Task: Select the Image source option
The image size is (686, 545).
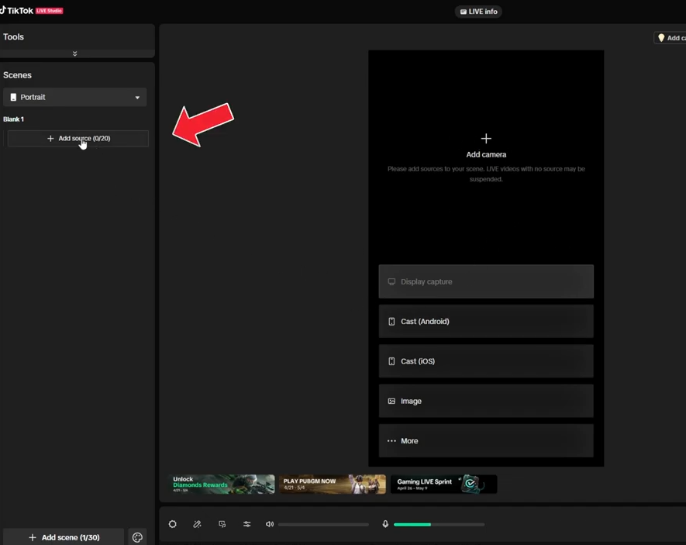Action: (x=486, y=402)
